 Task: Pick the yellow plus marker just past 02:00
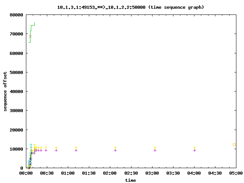[115, 147]
